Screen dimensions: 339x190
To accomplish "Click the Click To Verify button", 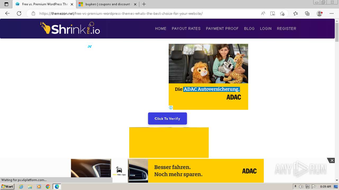I will pos(167,118).
